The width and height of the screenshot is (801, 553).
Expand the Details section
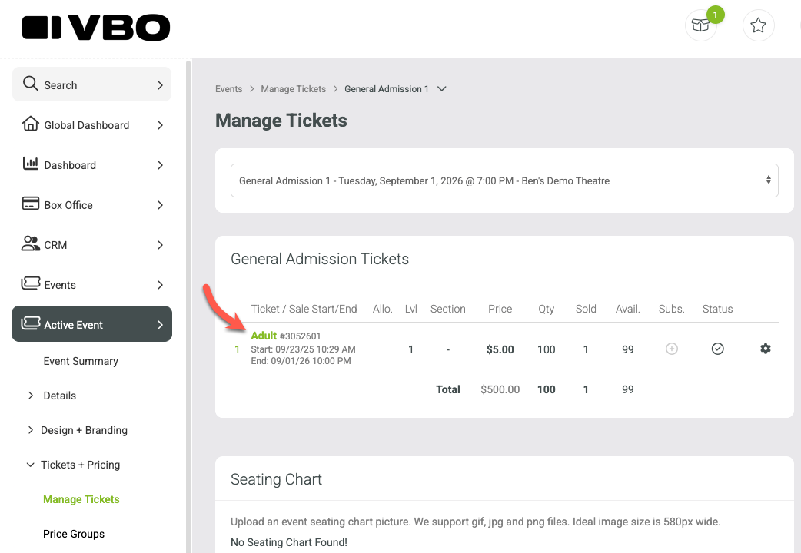[31, 396]
